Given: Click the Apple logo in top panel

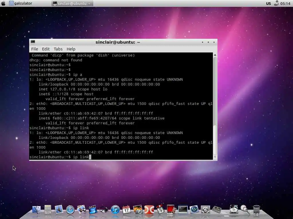Looking at the screenshot, I should [x=3, y=3].
